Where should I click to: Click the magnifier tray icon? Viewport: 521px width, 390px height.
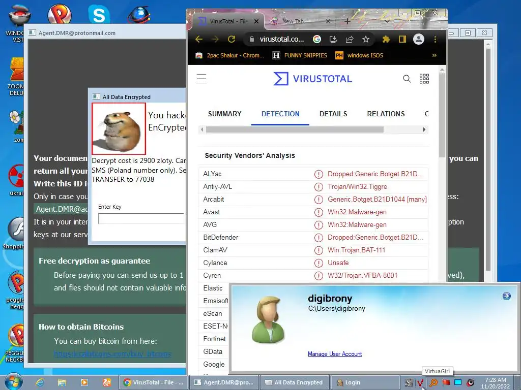[x=433, y=382]
